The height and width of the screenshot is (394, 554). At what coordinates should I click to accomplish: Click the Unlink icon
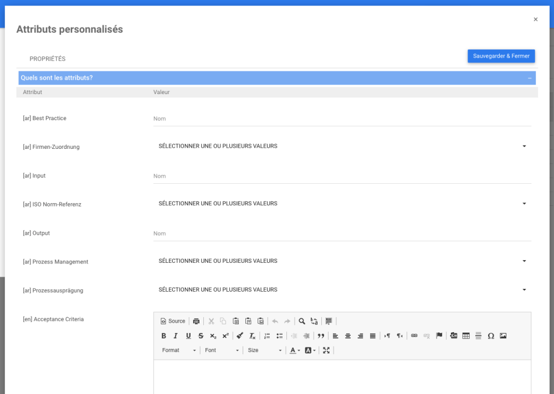(427, 336)
